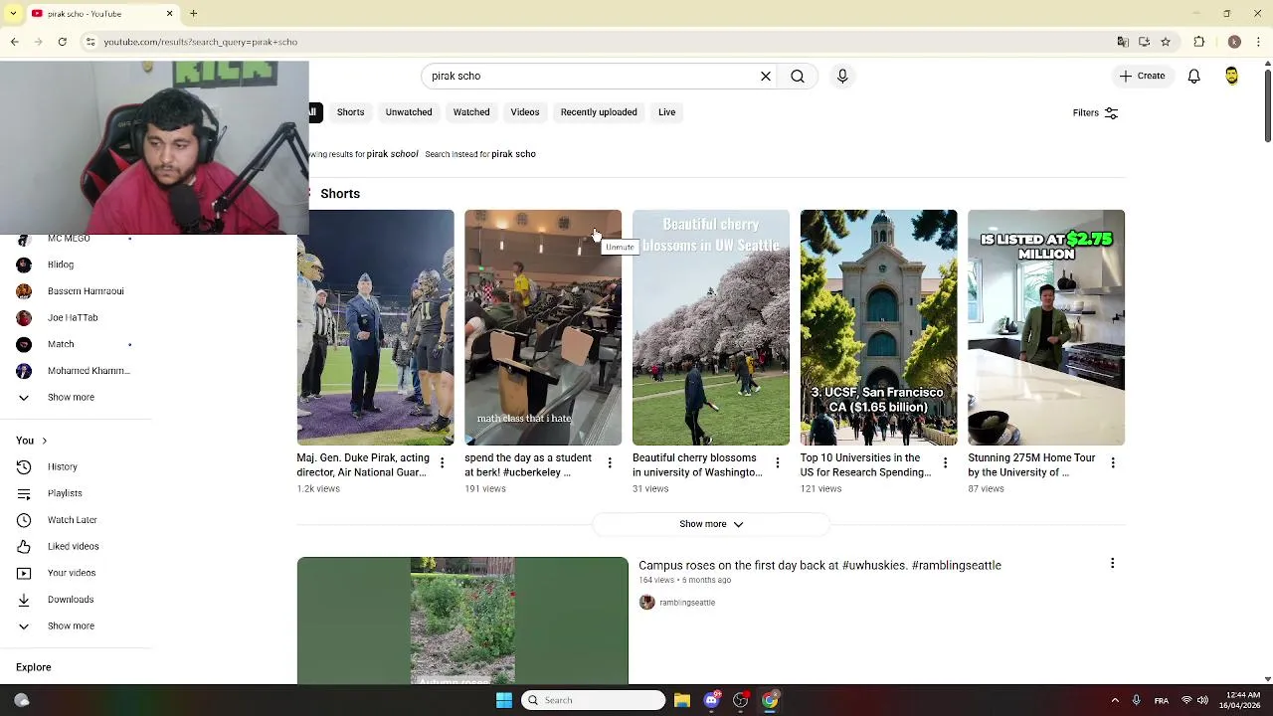Viewport: 1273px width, 716px height.
Task: Show hidden icons in system tray
Action: (x=1114, y=700)
